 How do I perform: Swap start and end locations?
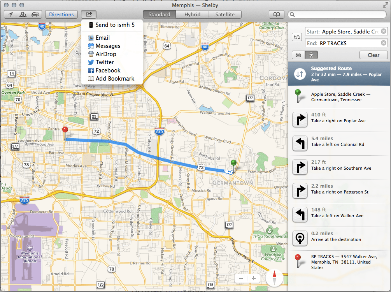coord(297,37)
